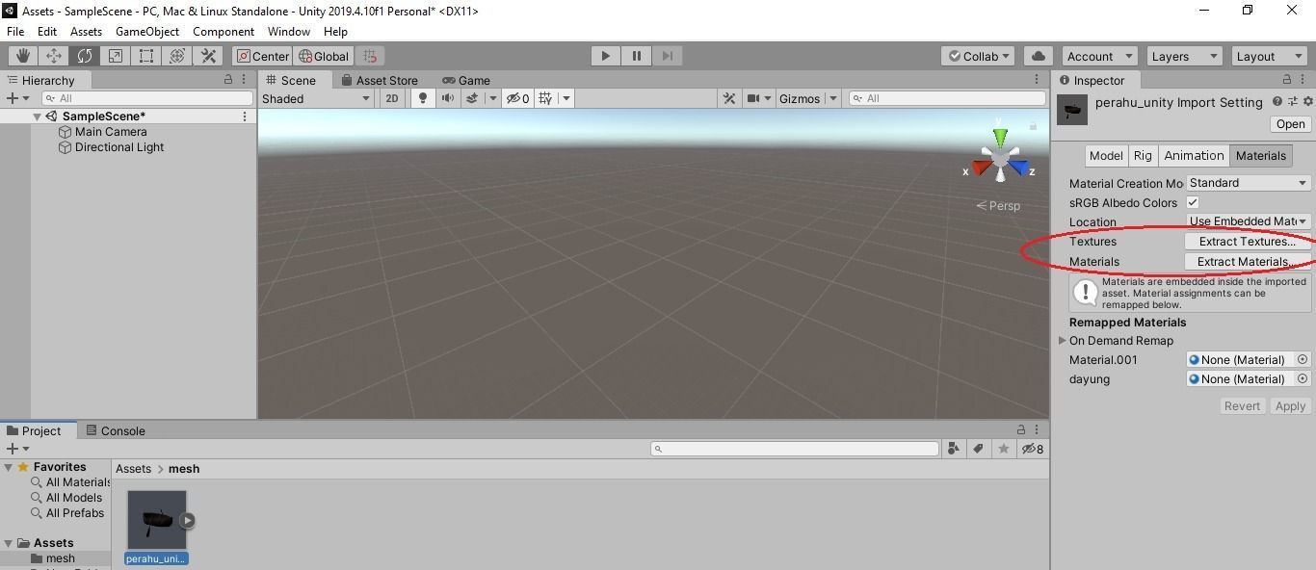Toggle scene lighting bulb icon
The width and height of the screenshot is (1316, 570).
422,98
